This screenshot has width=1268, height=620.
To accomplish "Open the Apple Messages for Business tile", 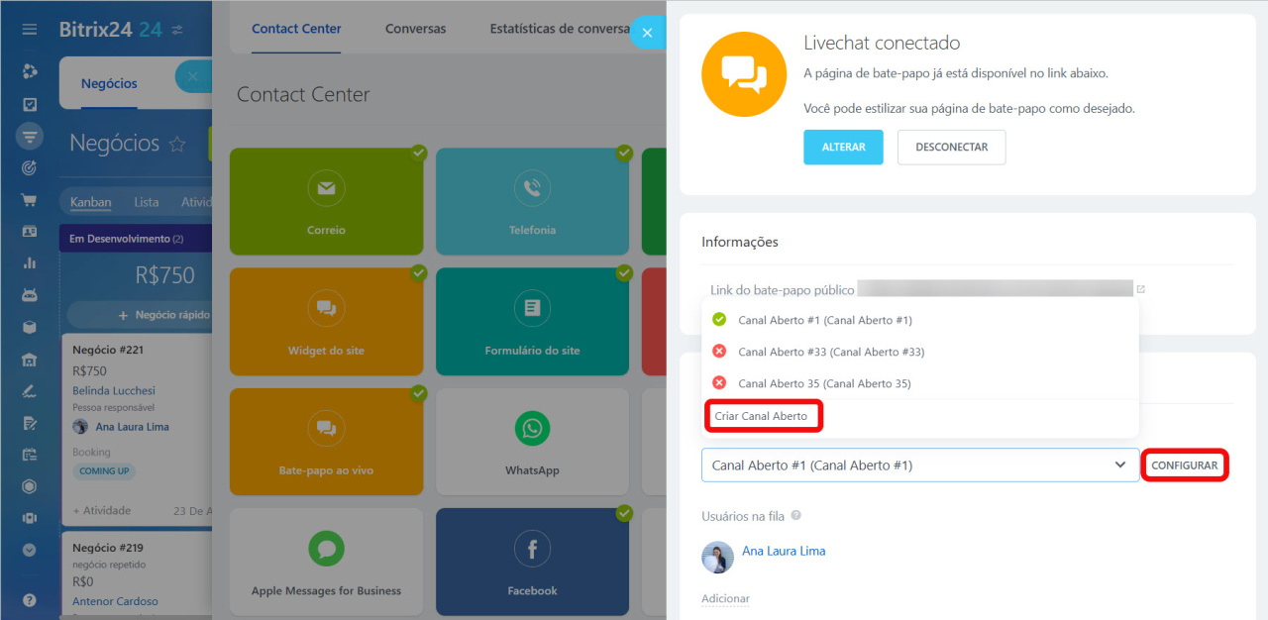I will click(x=326, y=562).
